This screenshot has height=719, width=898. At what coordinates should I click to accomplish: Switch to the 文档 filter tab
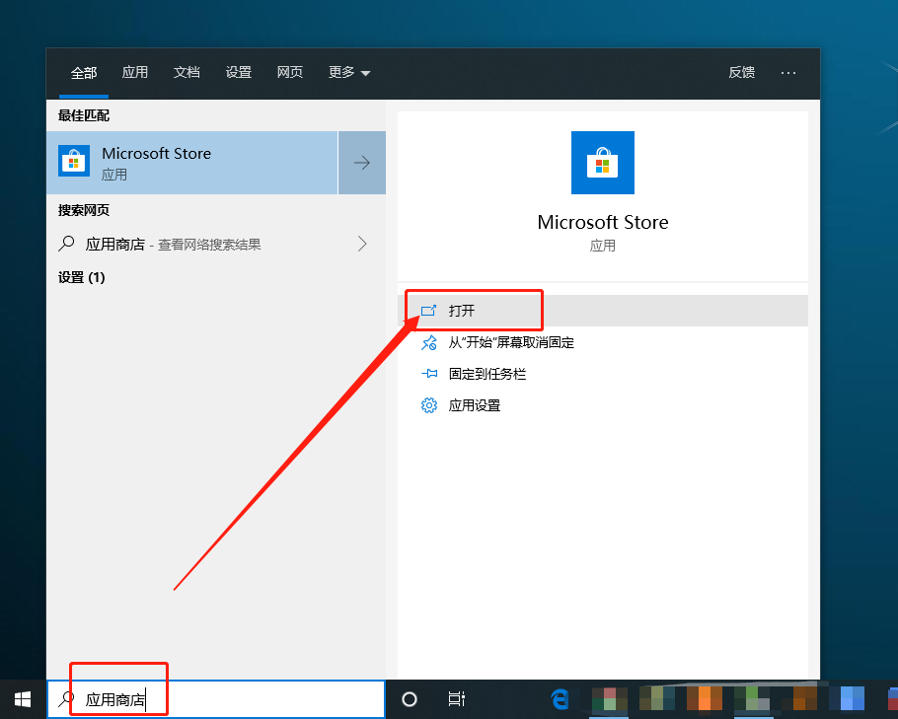point(187,72)
